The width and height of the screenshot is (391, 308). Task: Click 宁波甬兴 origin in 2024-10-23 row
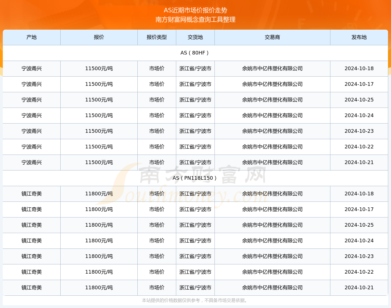coord(32,131)
